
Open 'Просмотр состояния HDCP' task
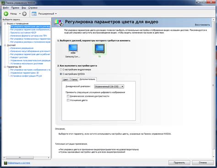(23, 33)
